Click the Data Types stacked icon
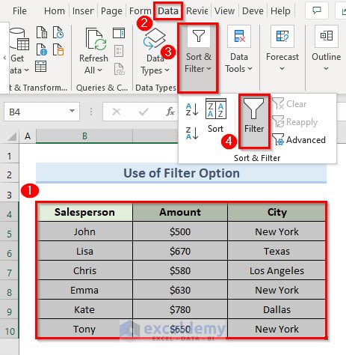This screenshot has height=355, width=346. [155, 38]
